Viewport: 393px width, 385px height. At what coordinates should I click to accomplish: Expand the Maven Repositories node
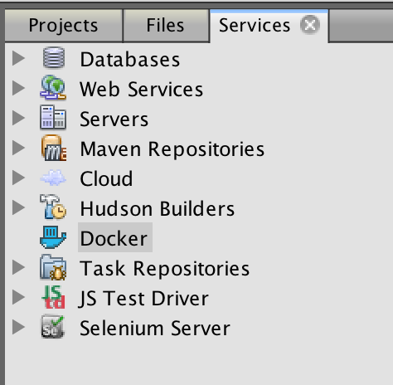pos(18,148)
